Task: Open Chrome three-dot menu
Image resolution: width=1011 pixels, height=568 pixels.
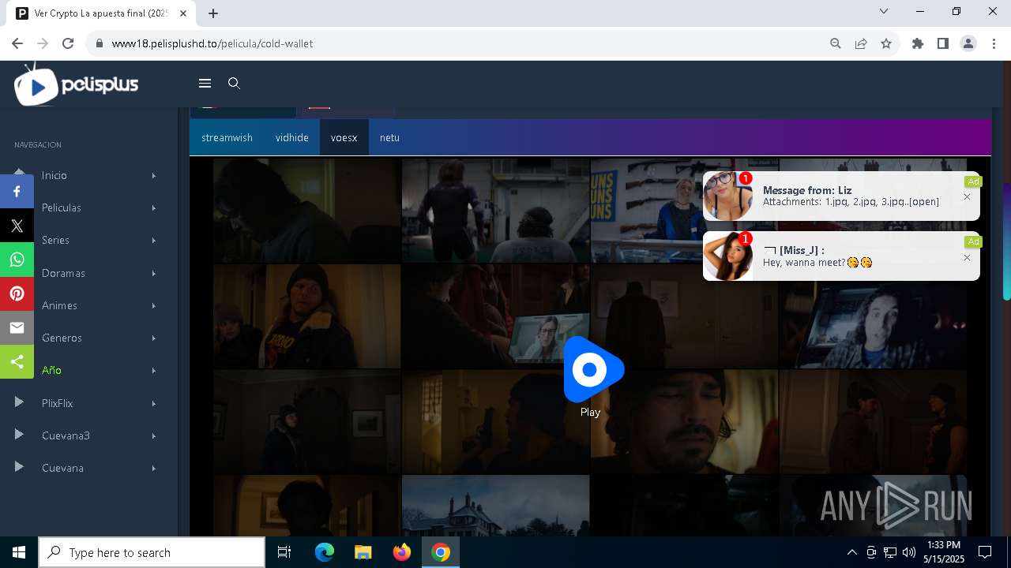Action: pos(994,43)
